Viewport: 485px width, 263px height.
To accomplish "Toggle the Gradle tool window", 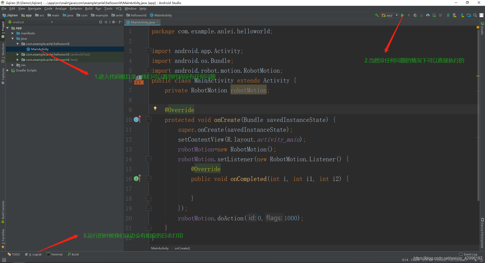I will [x=482, y=28].
